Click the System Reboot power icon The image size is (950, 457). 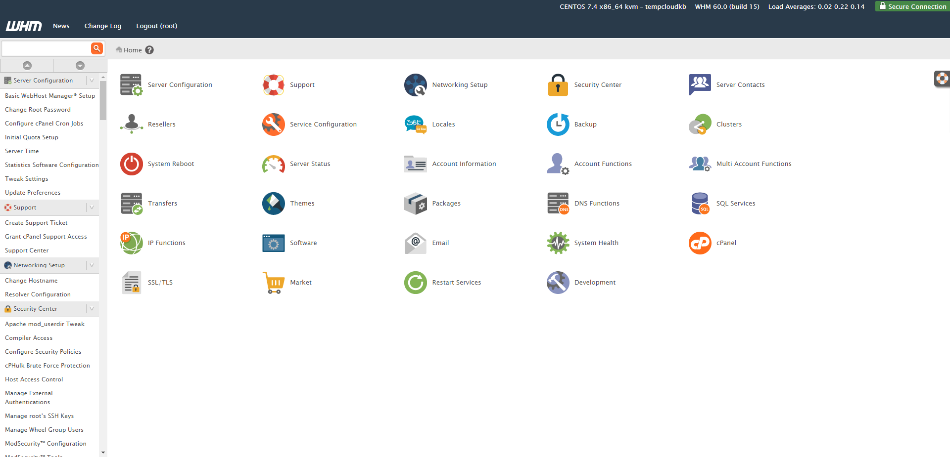pos(131,164)
